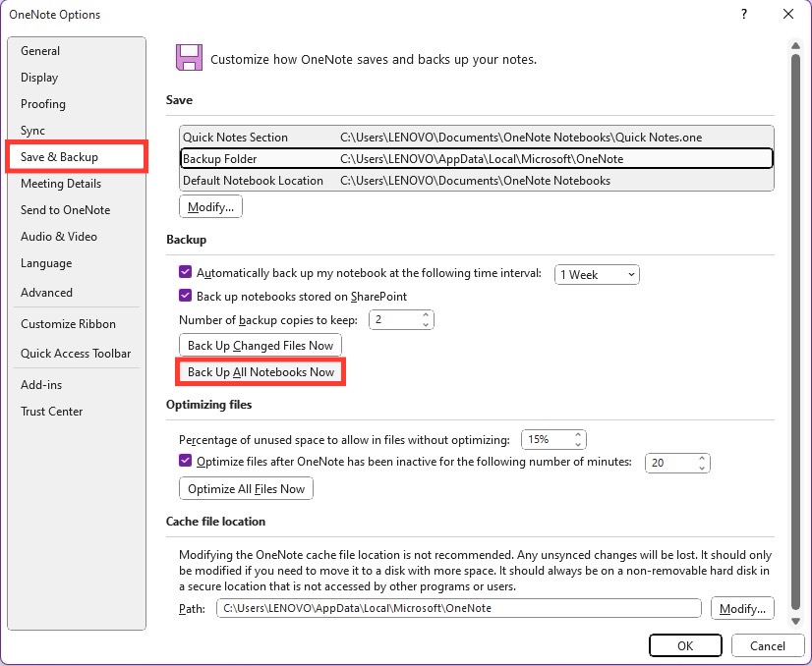Switch to the Proofing category
This screenshot has width=812, height=666.
(x=77, y=104)
